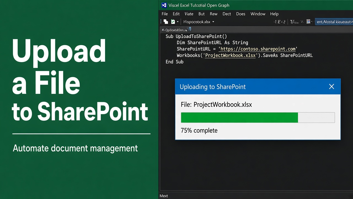Screen dimensions: 353x199
Task: Click the Dim SharePointURL As String line
Action: click(212, 43)
